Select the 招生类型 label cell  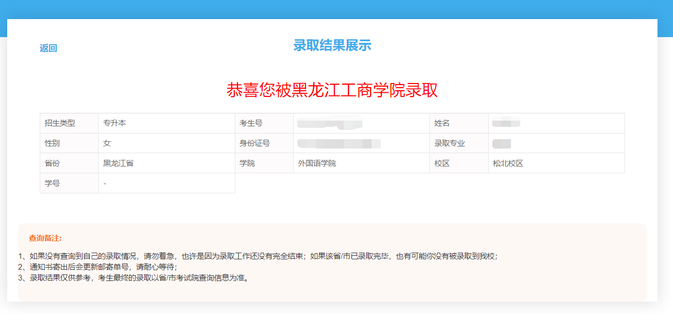coord(69,123)
